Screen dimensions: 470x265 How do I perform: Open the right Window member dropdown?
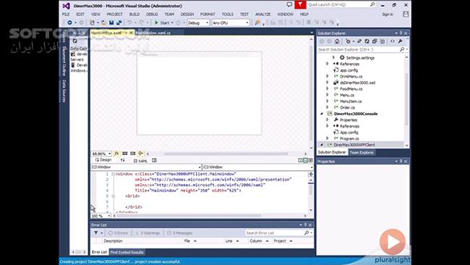258,167
